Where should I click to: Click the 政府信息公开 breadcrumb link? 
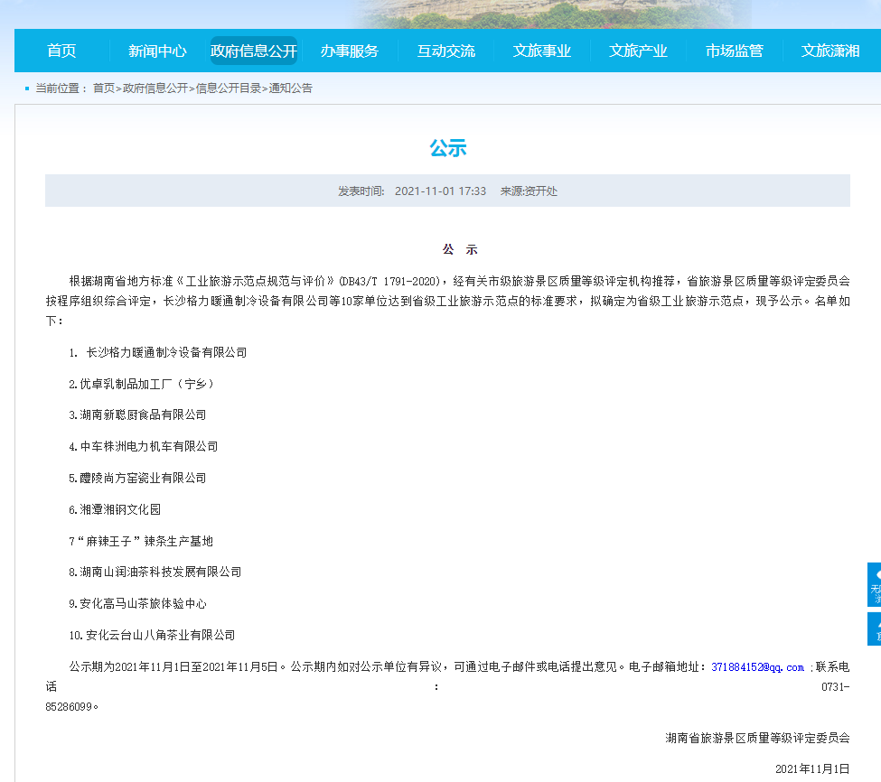point(155,88)
